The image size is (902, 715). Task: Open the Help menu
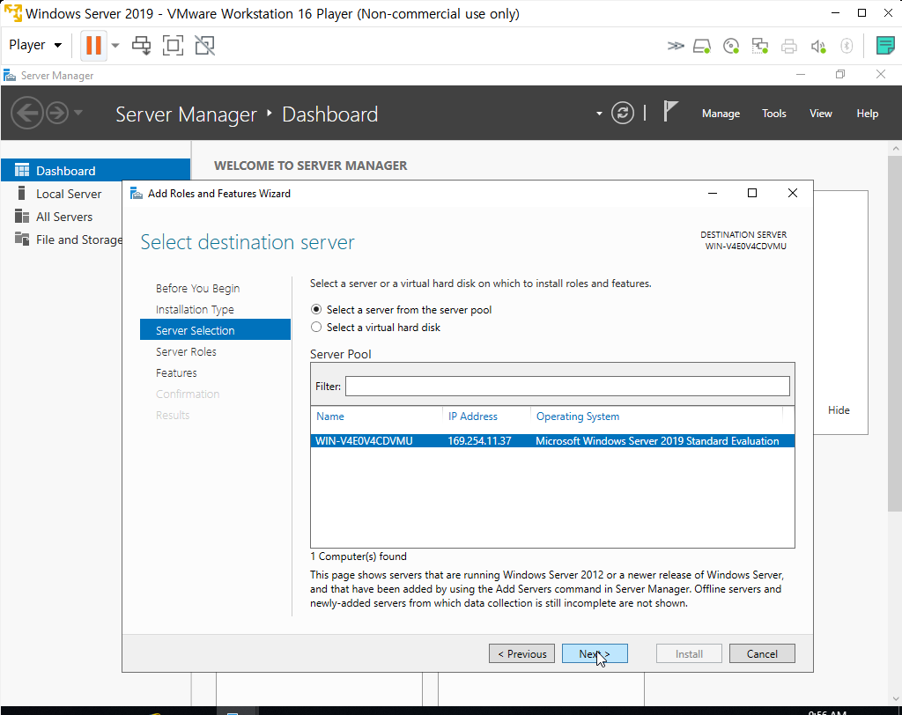coord(867,114)
